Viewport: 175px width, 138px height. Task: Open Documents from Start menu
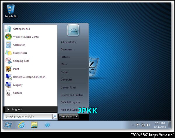coord(67,50)
